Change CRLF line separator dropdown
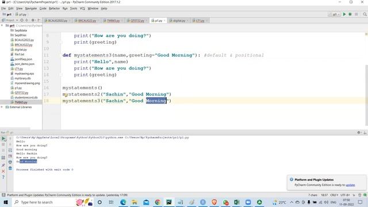The image size is (368, 207). point(334,195)
